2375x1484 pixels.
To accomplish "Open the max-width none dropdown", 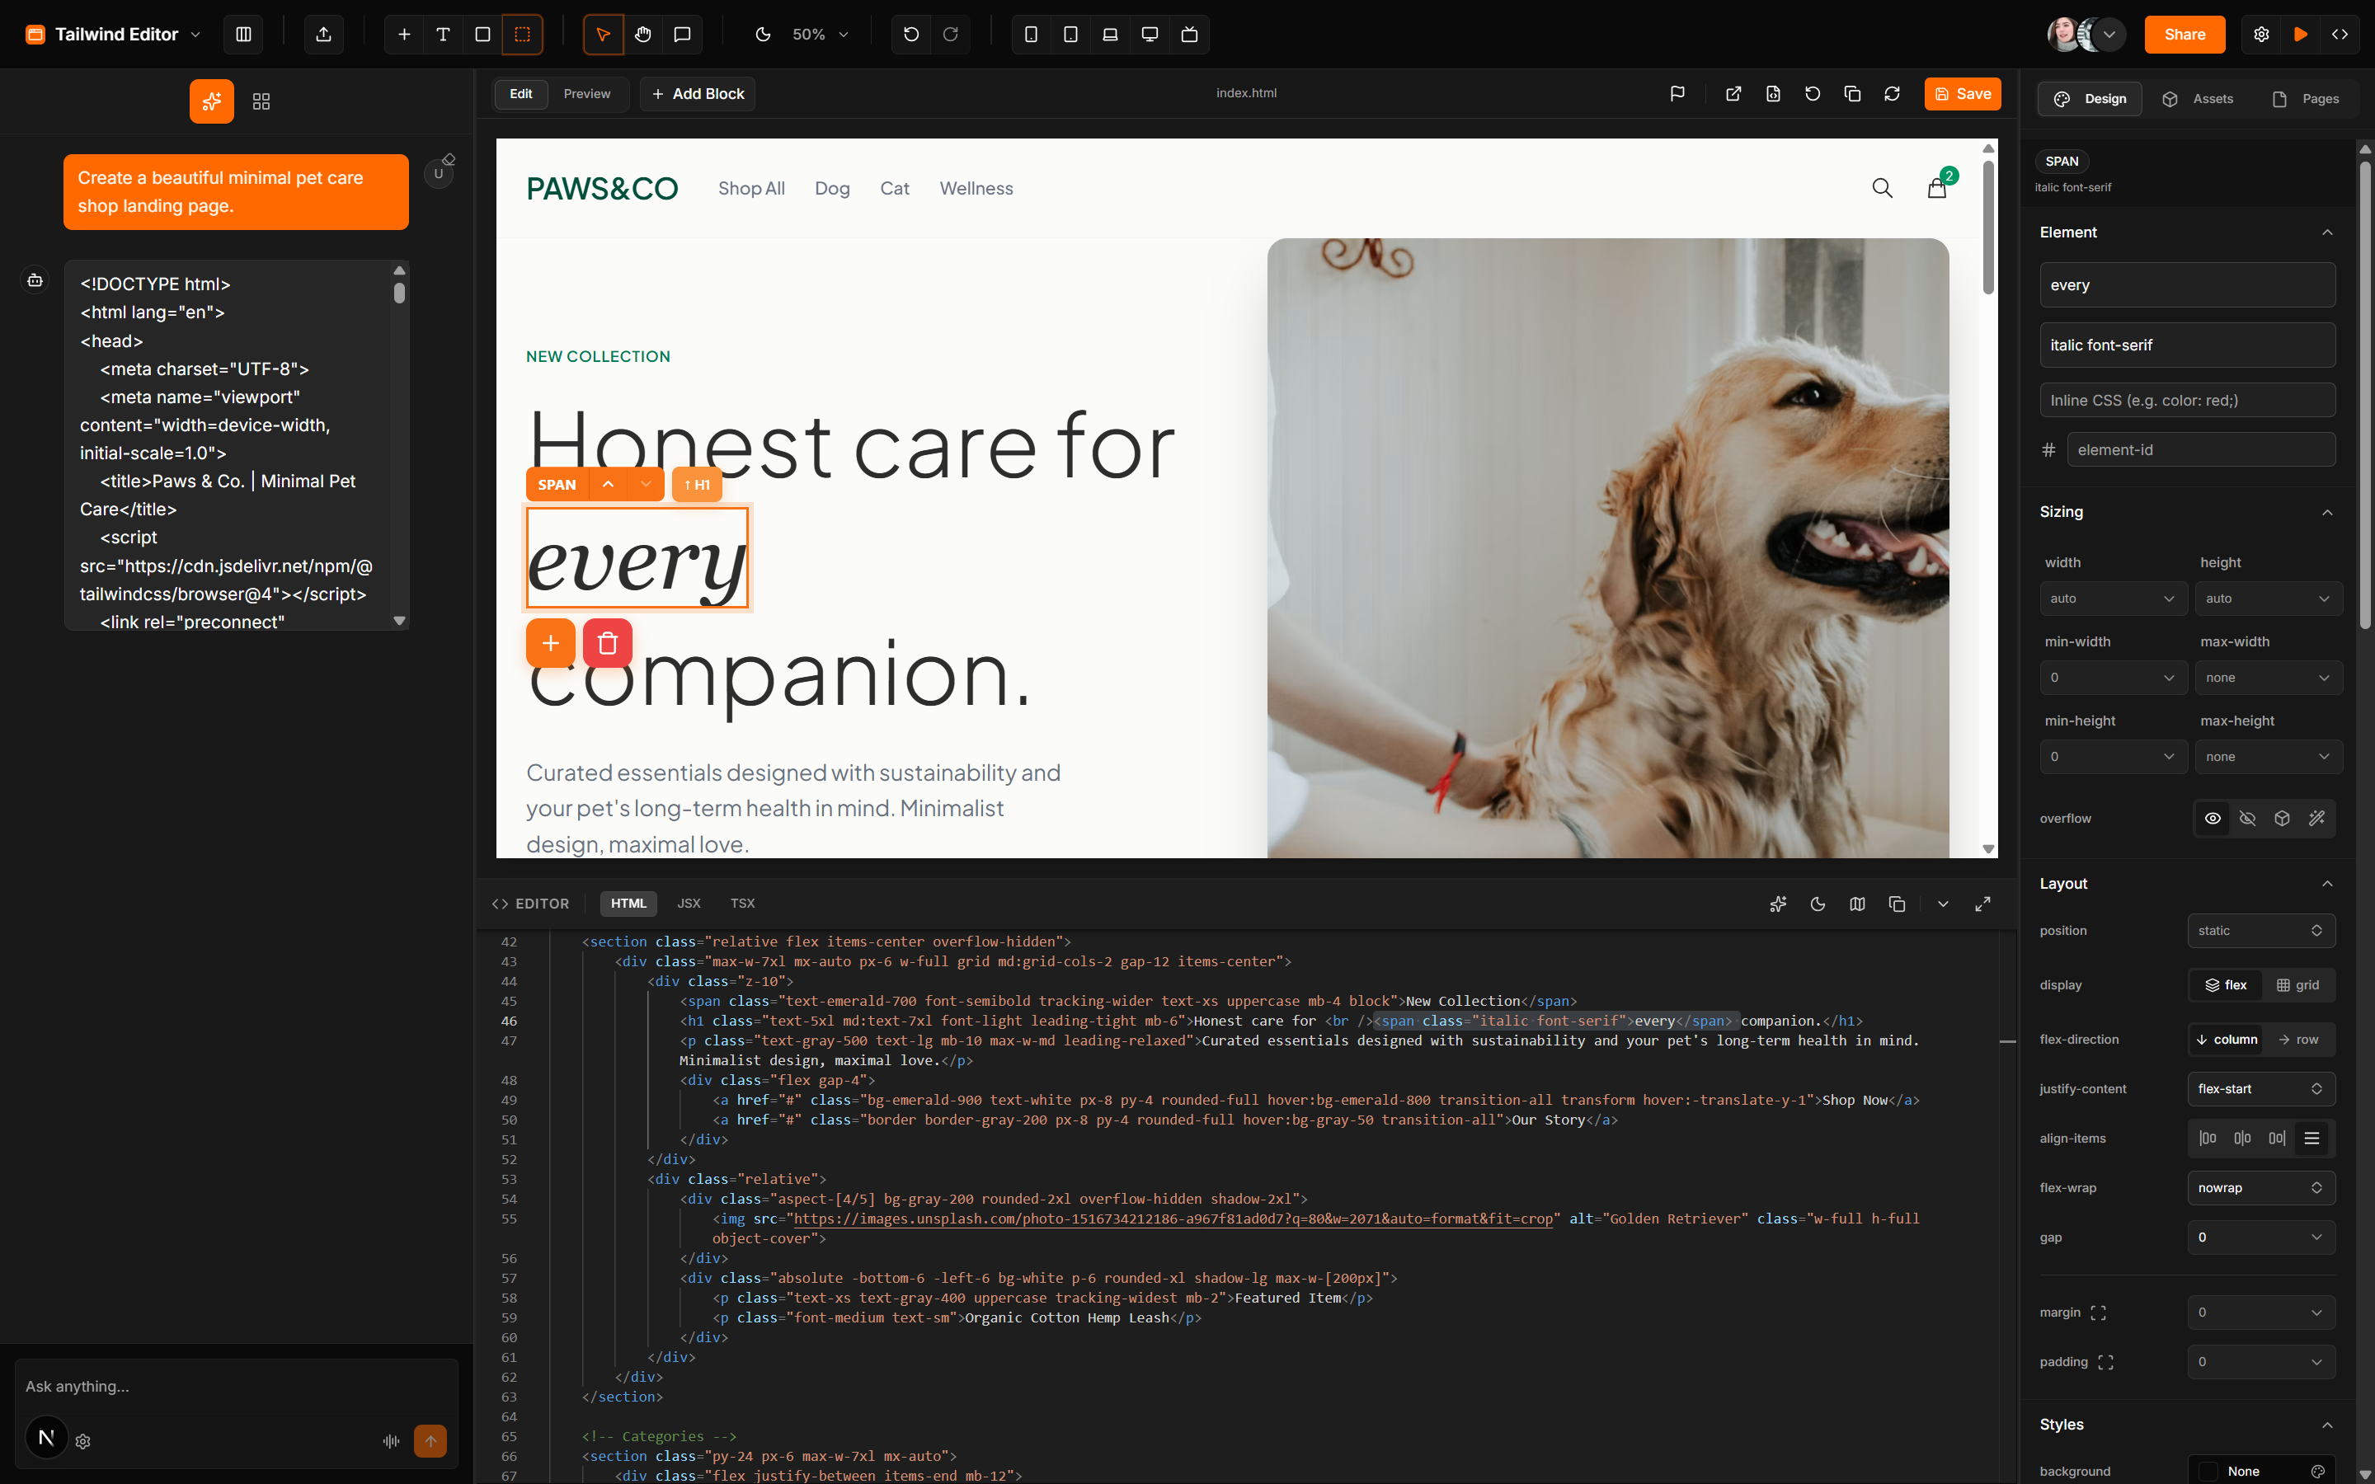I will 2268,679.
